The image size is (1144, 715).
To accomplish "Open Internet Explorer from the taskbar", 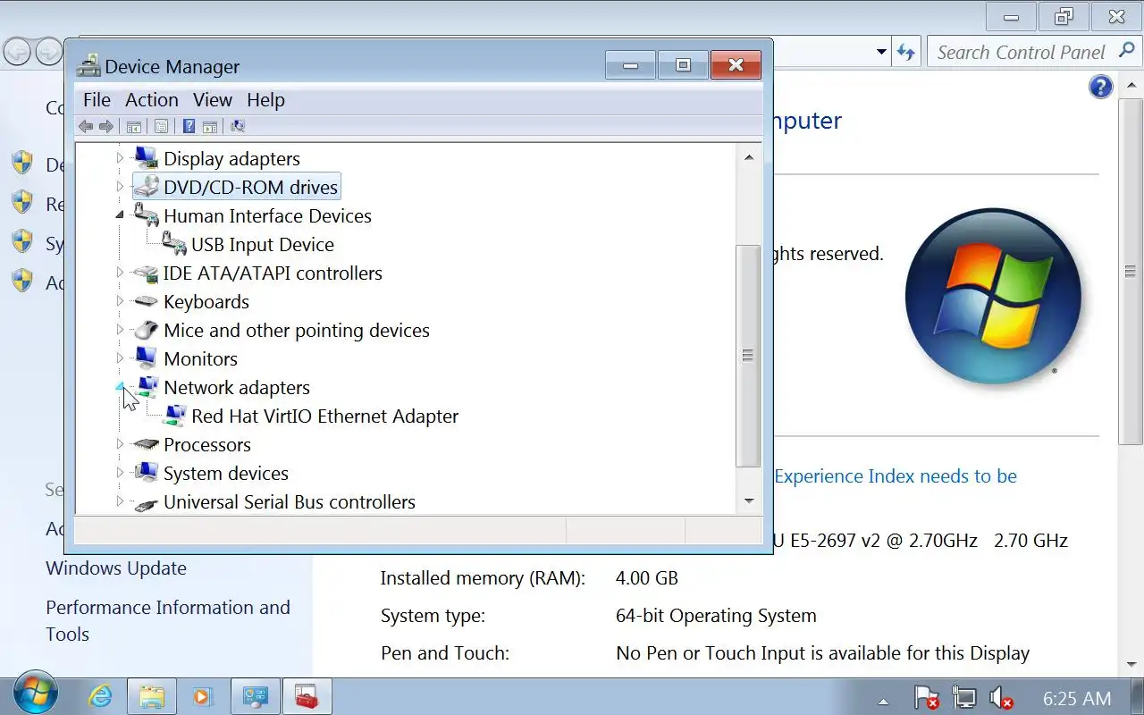I will click(101, 696).
